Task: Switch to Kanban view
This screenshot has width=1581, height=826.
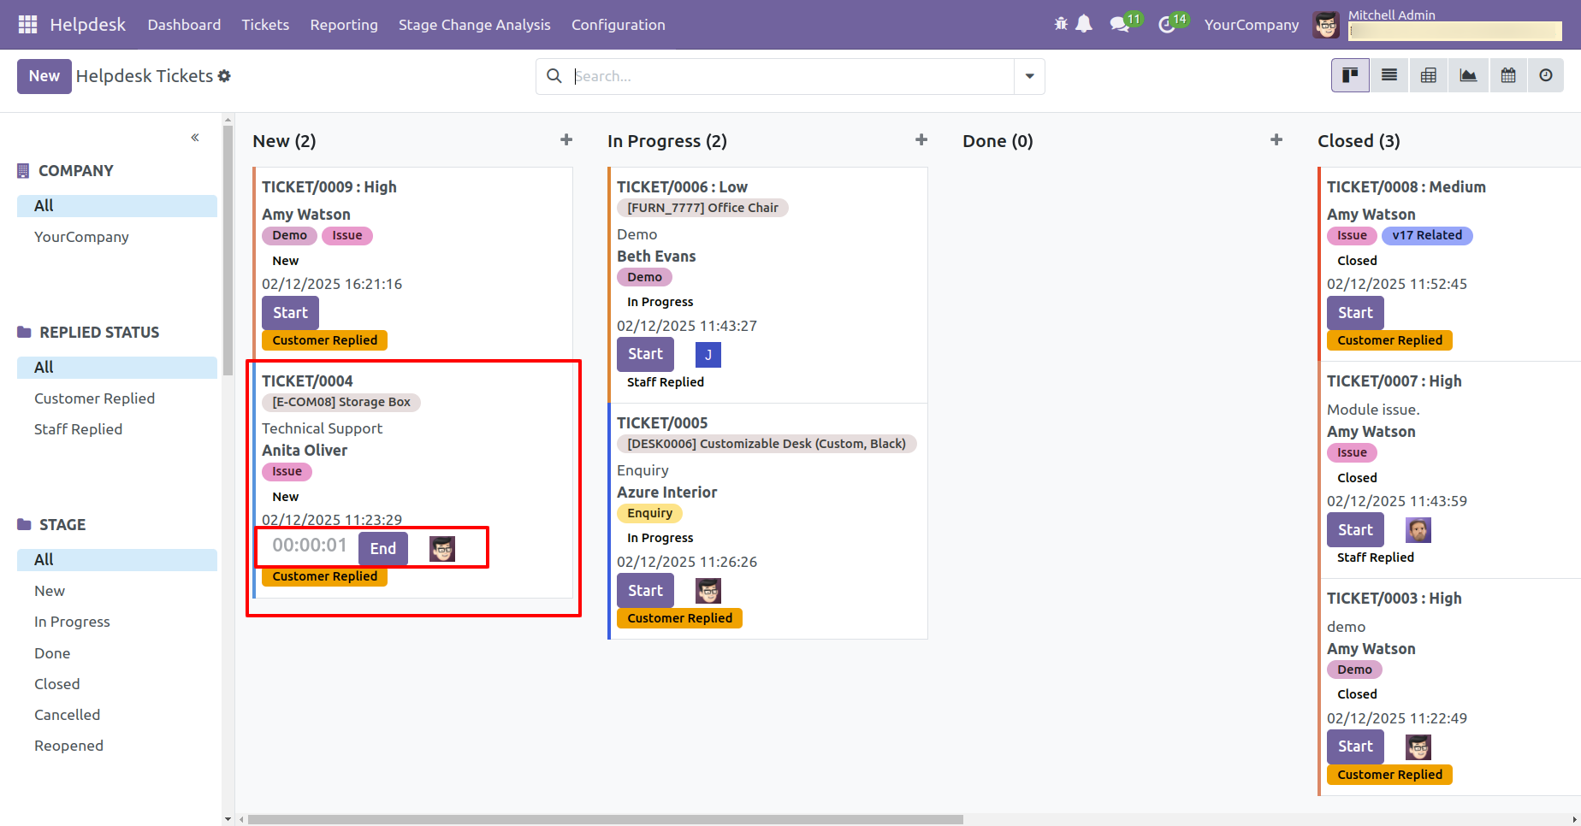Action: (1350, 75)
